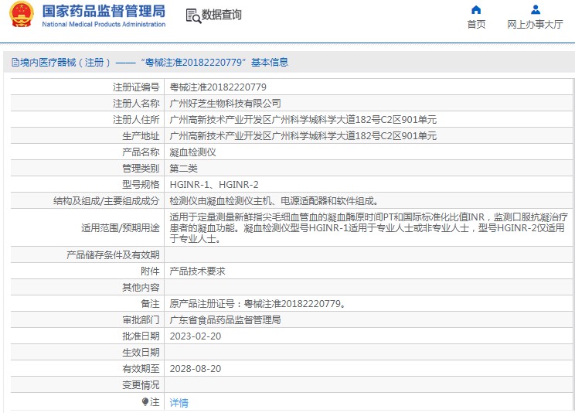Select approving dept 广东省食品药品监督管理局

[x=225, y=319]
